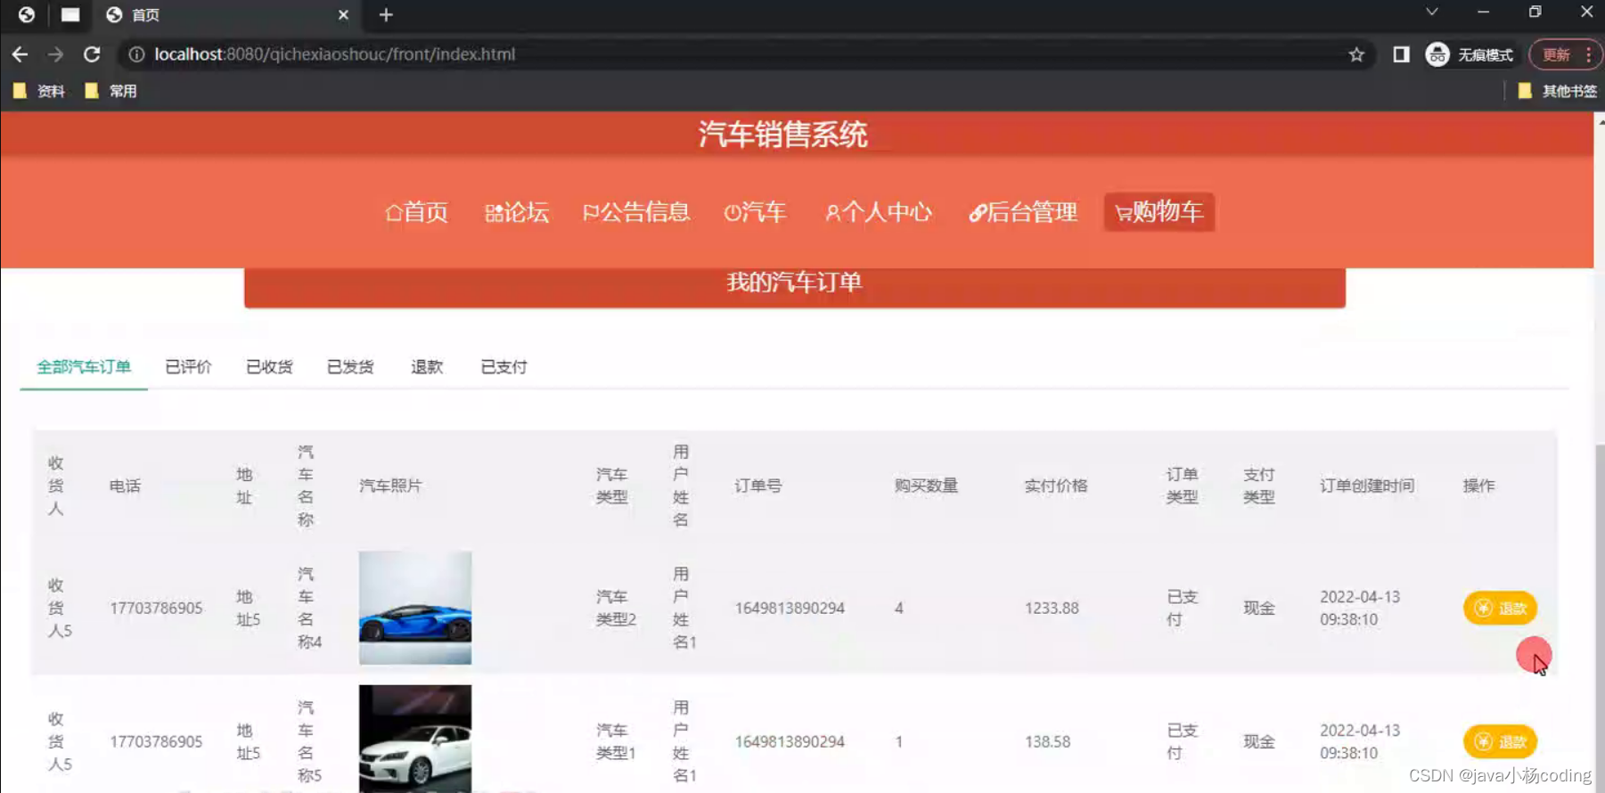Switch to the 已支付 tab

click(x=504, y=367)
